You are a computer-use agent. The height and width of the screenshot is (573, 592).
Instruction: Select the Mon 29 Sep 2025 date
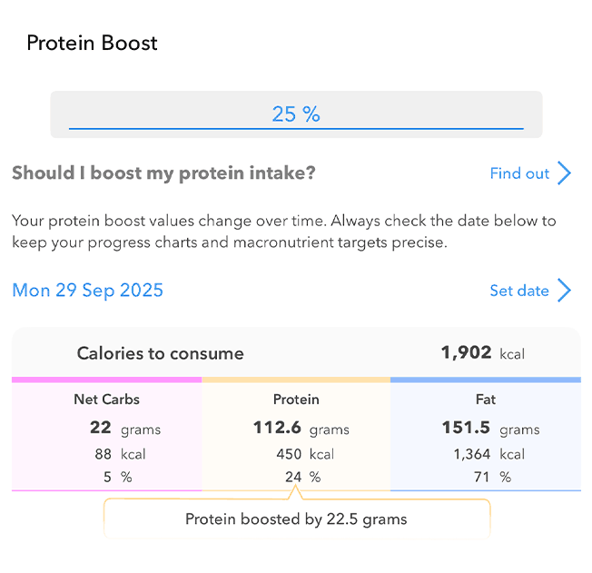click(88, 291)
